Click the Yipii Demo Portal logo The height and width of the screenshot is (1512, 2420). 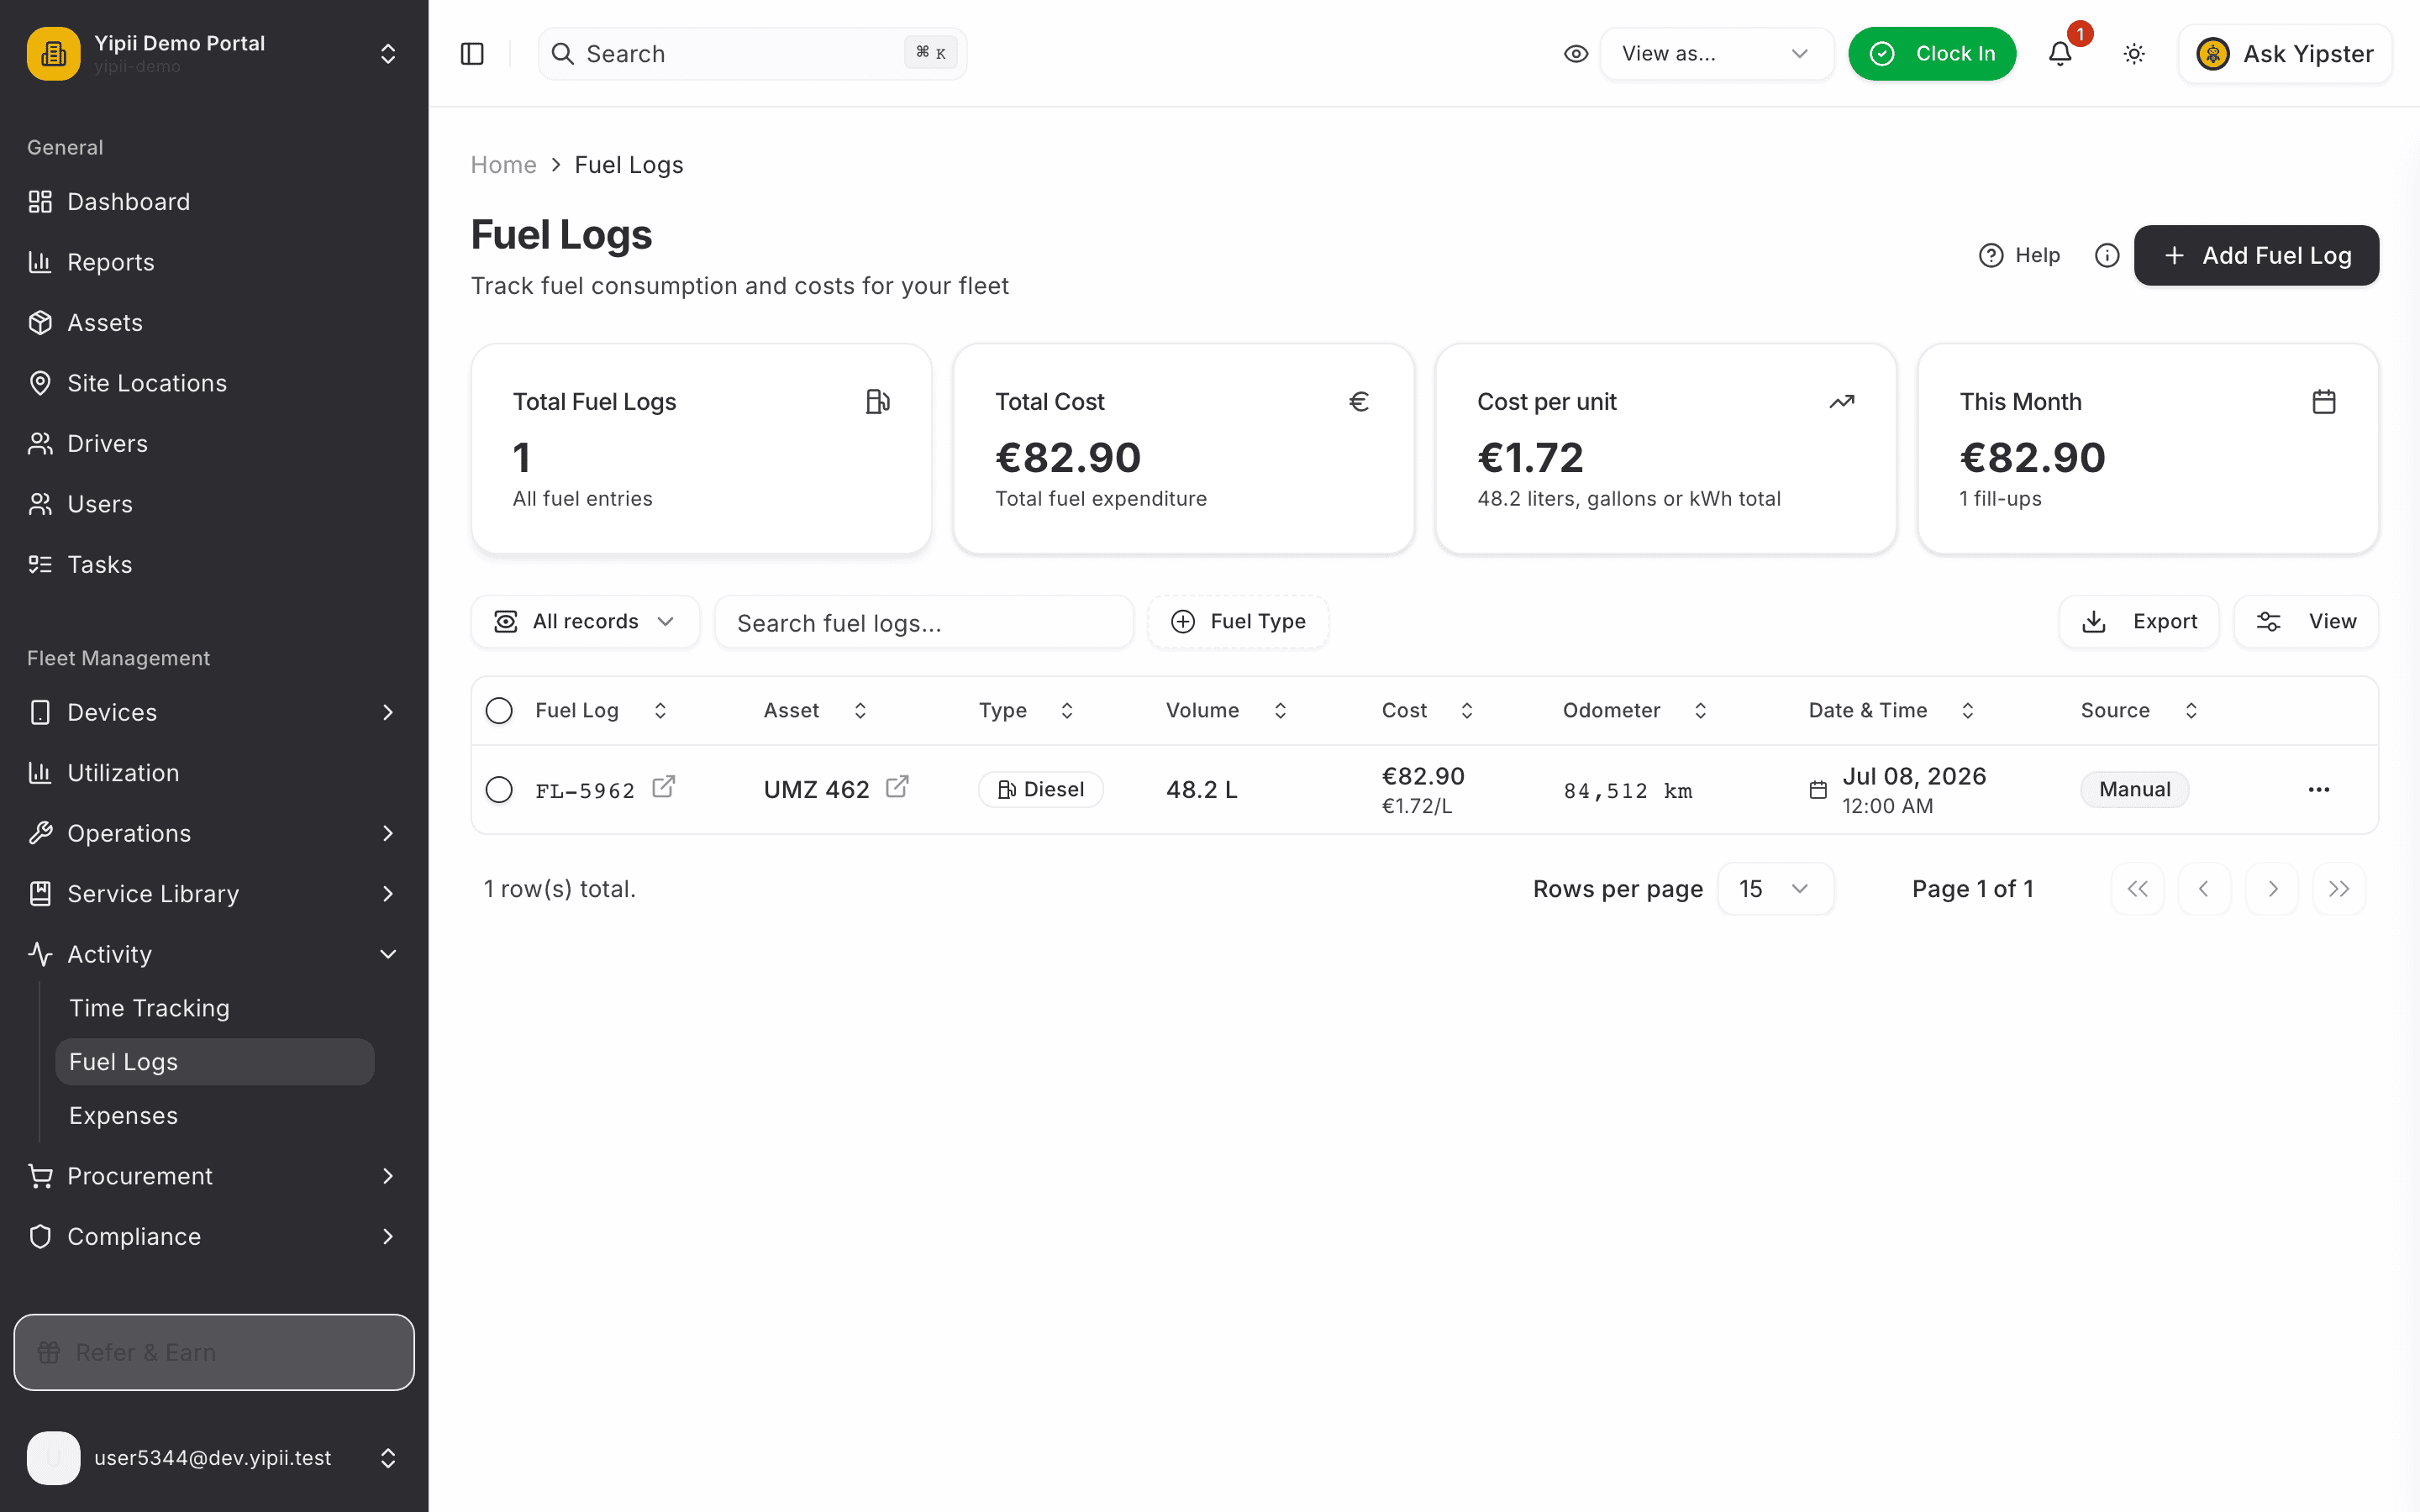click(x=54, y=54)
